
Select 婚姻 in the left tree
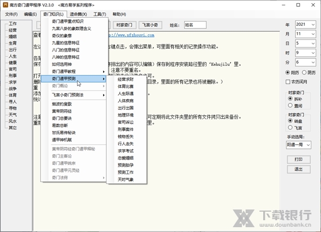[x=13, y=36]
